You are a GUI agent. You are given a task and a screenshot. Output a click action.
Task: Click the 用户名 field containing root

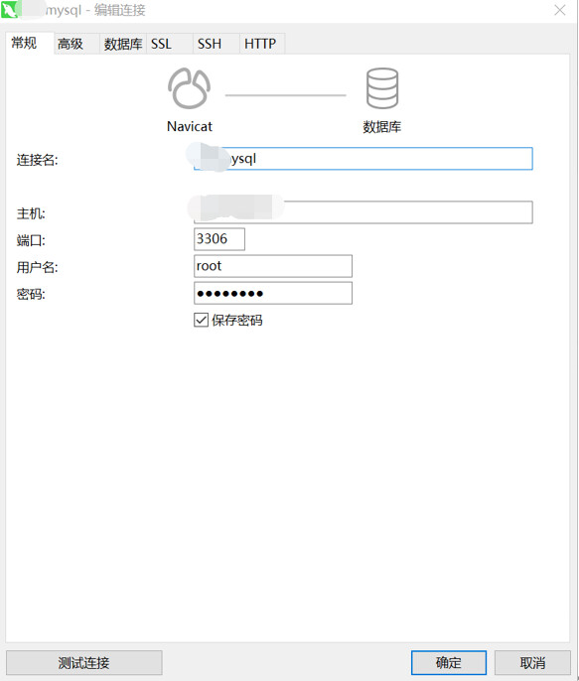(x=273, y=266)
